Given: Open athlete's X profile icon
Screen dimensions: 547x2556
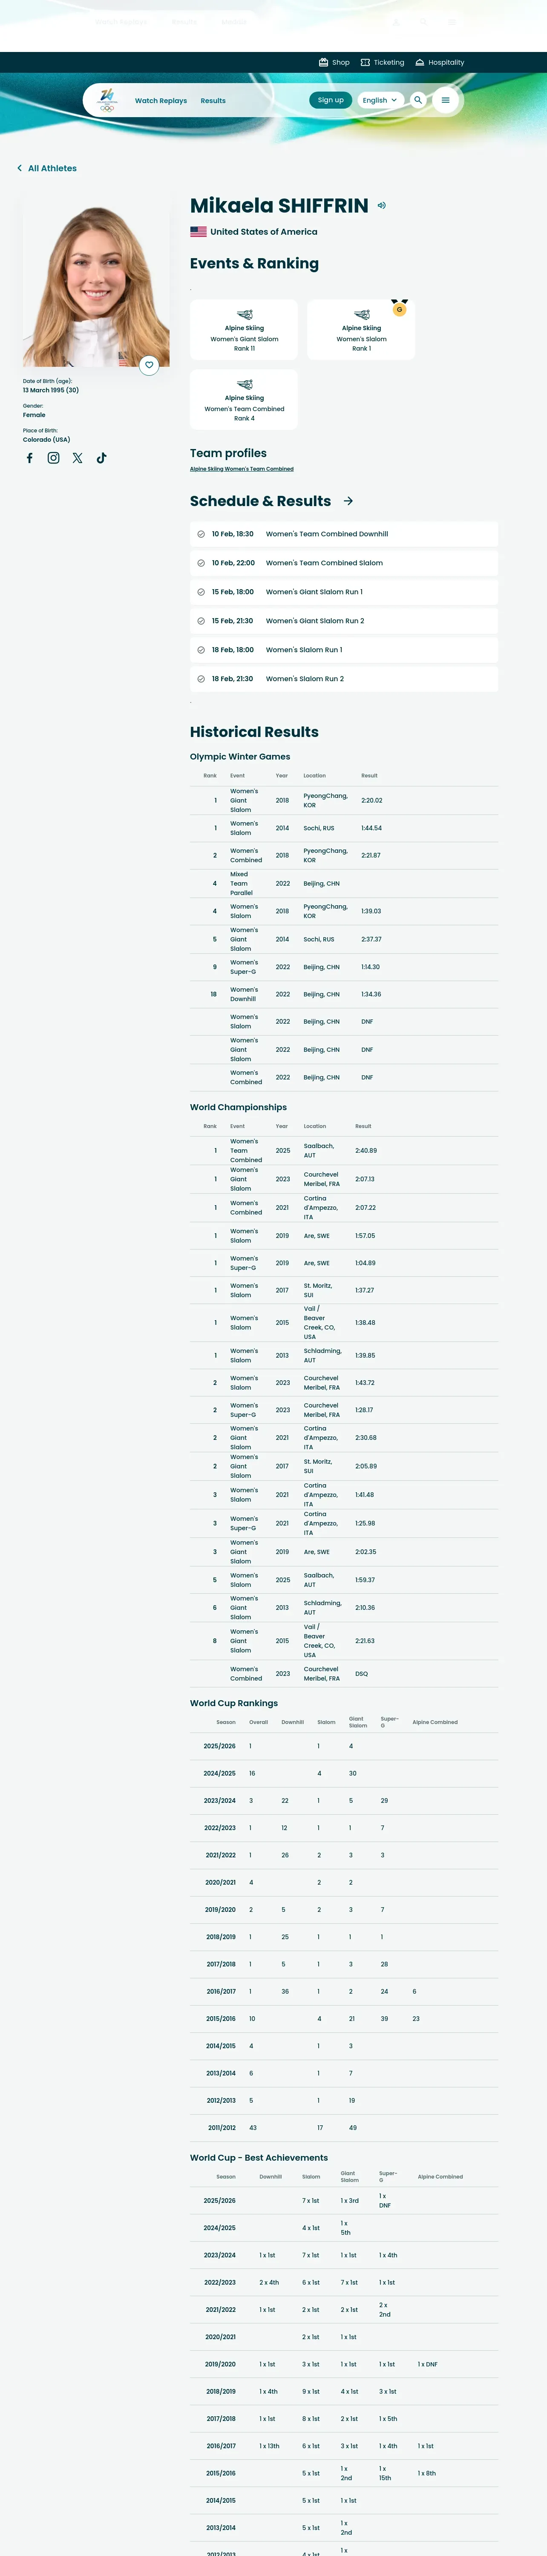Looking at the screenshot, I should (78, 458).
